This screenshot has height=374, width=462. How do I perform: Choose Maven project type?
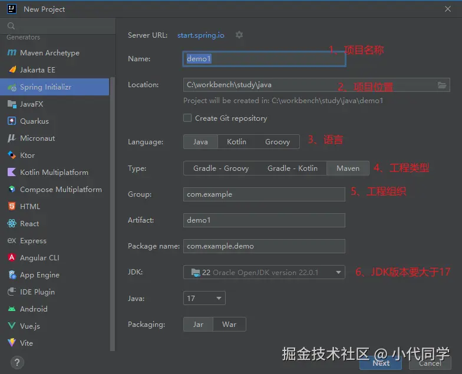pos(348,168)
